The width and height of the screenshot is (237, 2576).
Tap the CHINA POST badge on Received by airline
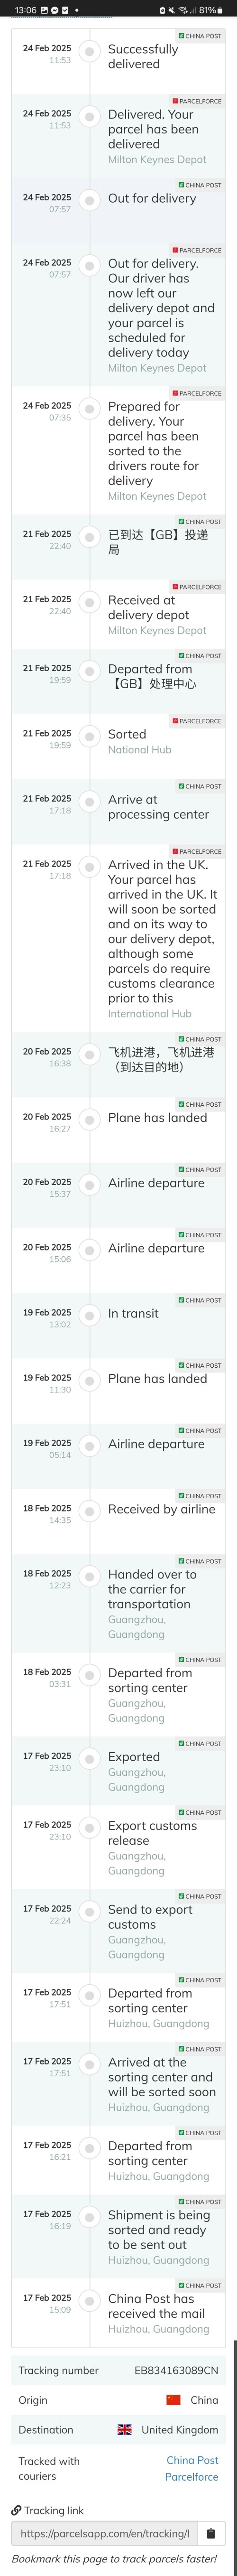tap(201, 1496)
